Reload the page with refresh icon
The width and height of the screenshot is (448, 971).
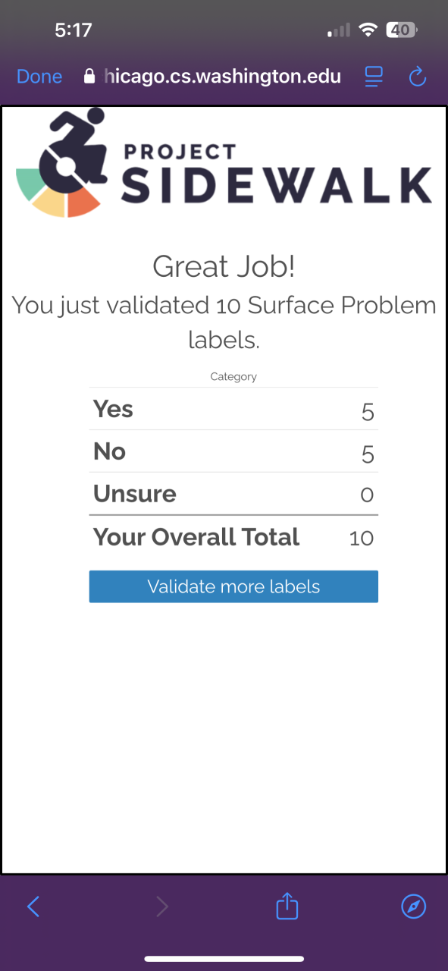[x=418, y=76]
